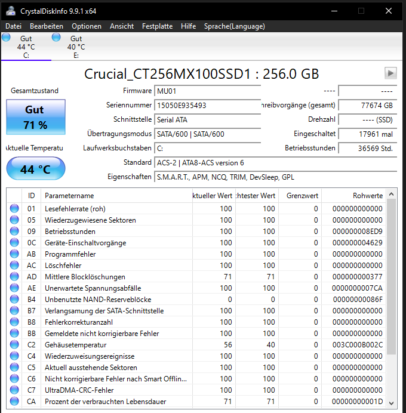Image resolution: width=406 pixels, height=413 pixels.
Task: Select the Wiederzuweisungsereignisse parameter name
Action: pyautogui.click(x=90, y=356)
